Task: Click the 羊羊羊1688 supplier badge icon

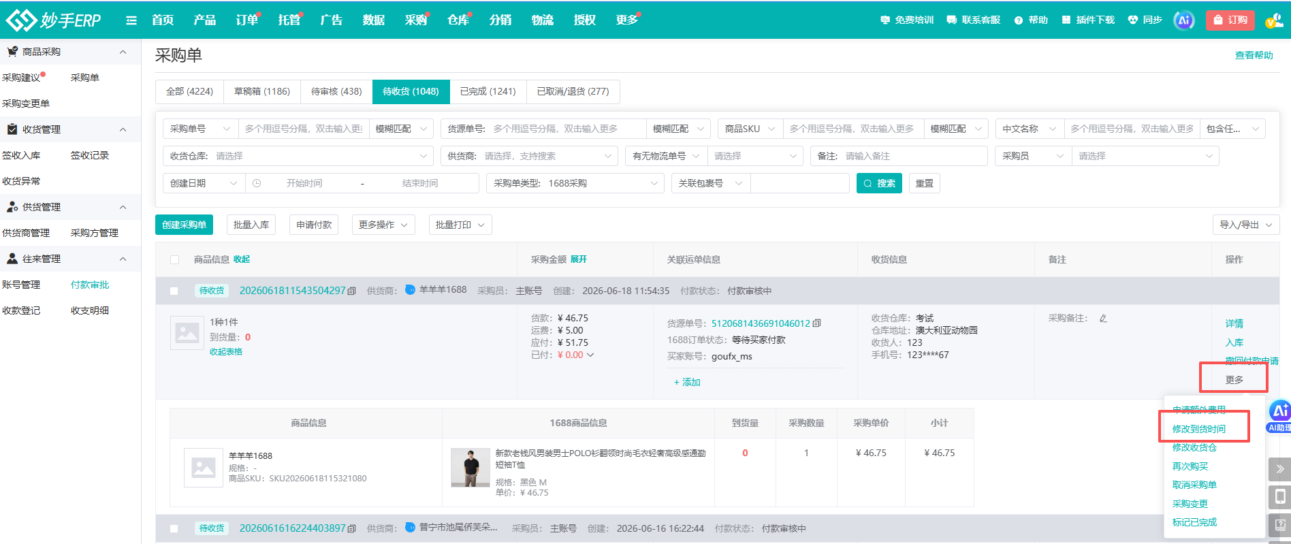Action: (411, 289)
